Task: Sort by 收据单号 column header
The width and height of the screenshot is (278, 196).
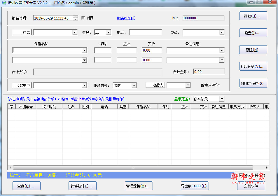Action: (x=26, y=107)
